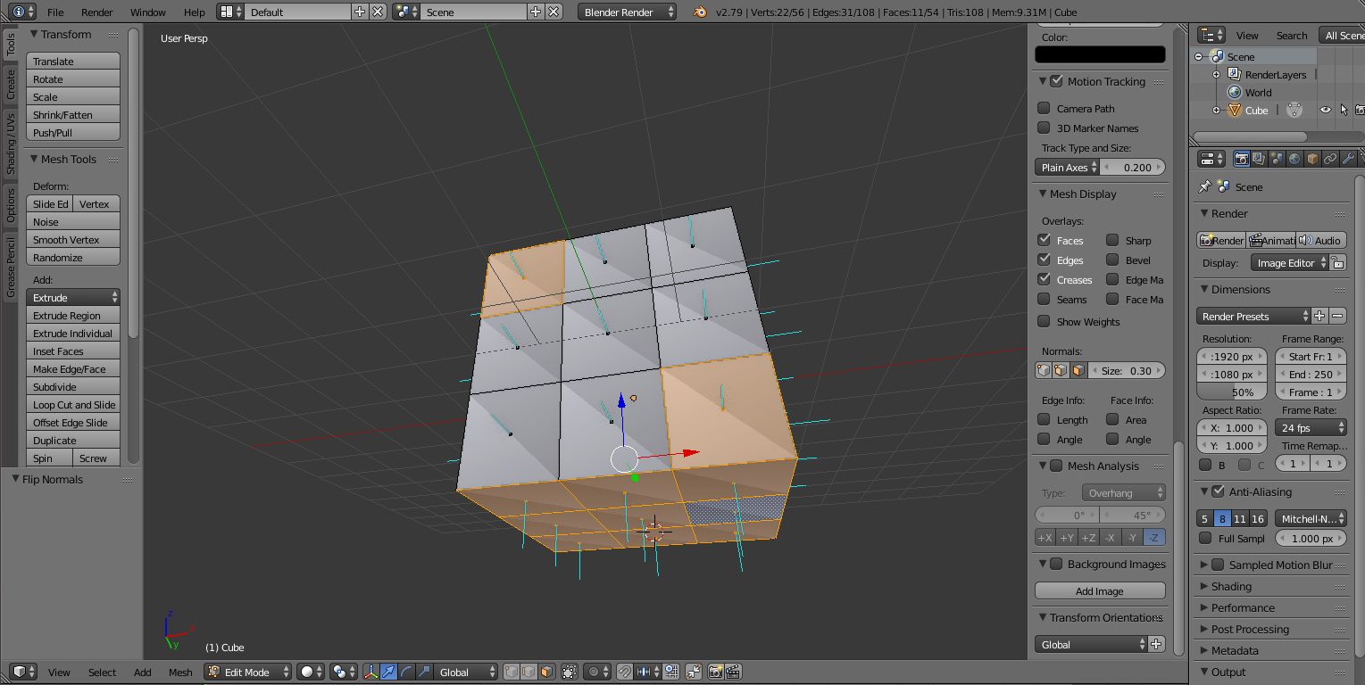
Task: Open the Mesh menu in the 3D view header
Action: (179, 672)
